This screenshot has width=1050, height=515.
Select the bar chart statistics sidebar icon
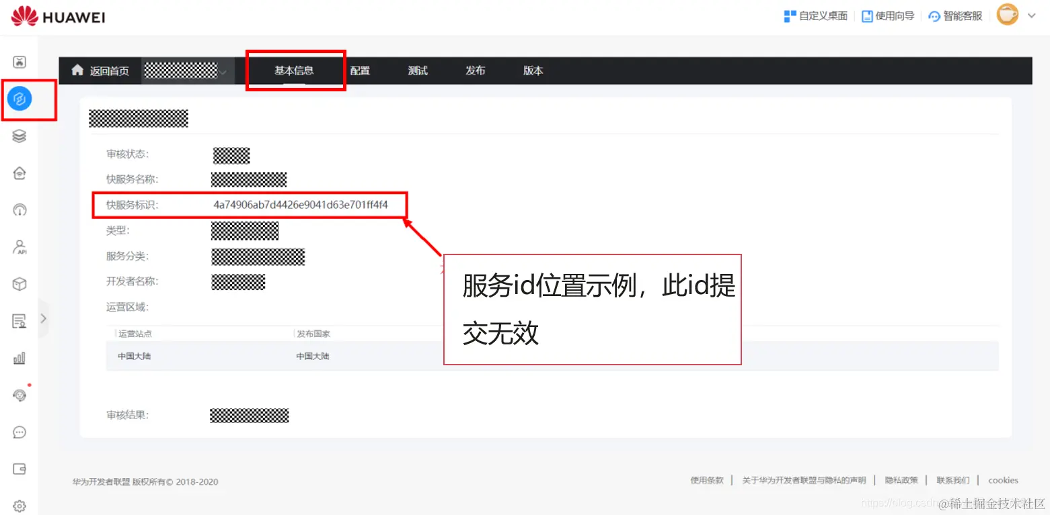coord(20,358)
